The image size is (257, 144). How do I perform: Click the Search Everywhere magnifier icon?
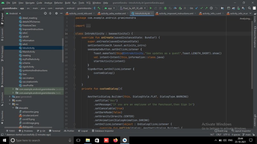click(249, 8)
